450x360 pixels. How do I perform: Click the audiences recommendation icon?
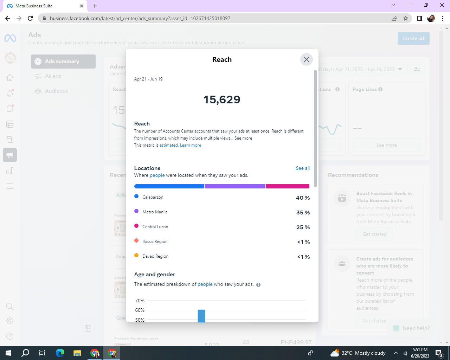tap(342, 264)
